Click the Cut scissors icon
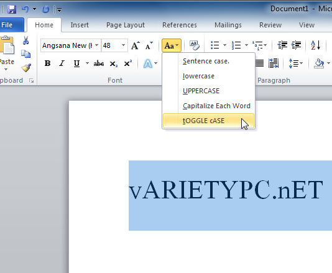This screenshot has width=332, height=273. 26,40
